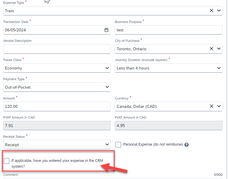Click the PVAT Amount in CAD field
This screenshot has height=179, width=228.
click(57, 126)
